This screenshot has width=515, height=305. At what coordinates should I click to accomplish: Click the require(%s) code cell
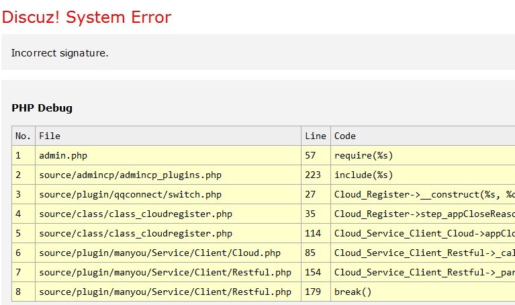363,155
